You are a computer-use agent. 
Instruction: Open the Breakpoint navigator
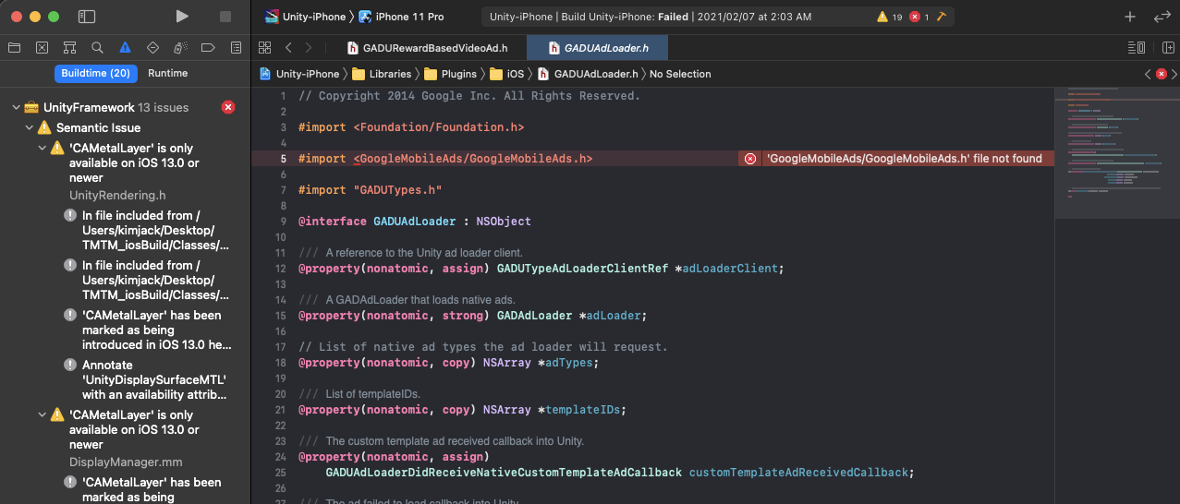click(208, 47)
